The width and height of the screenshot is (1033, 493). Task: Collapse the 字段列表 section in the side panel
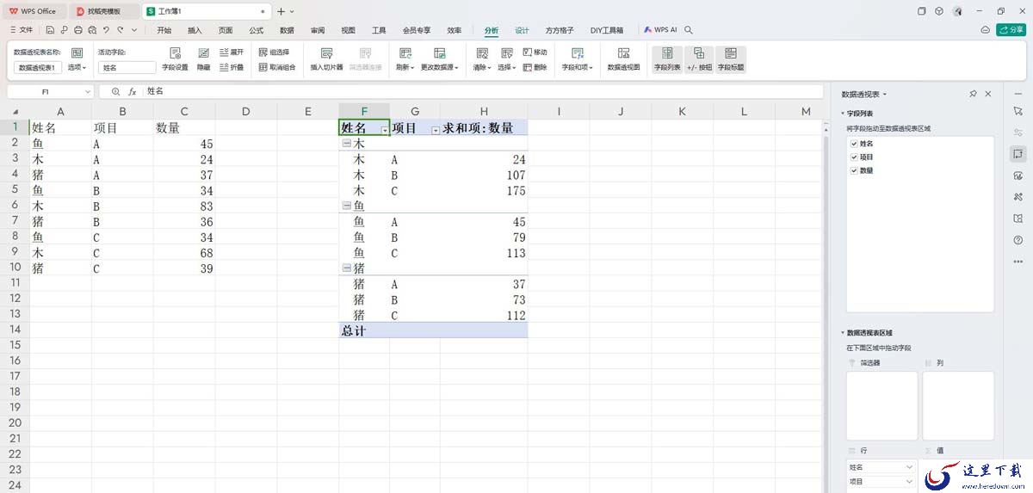pyautogui.click(x=844, y=114)
